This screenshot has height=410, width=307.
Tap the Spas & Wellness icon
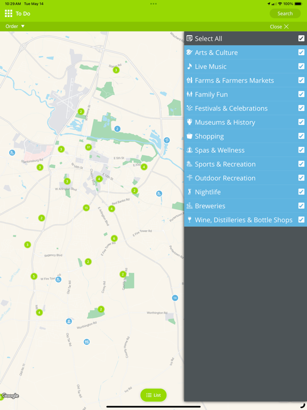pyautogui.click(x=190, y=150)
